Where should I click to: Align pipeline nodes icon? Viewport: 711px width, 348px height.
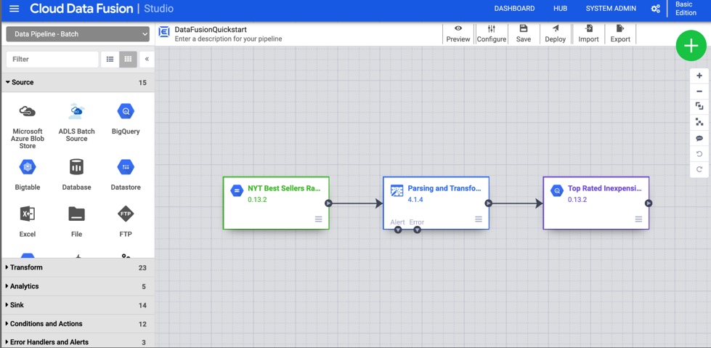coord(699,122)
